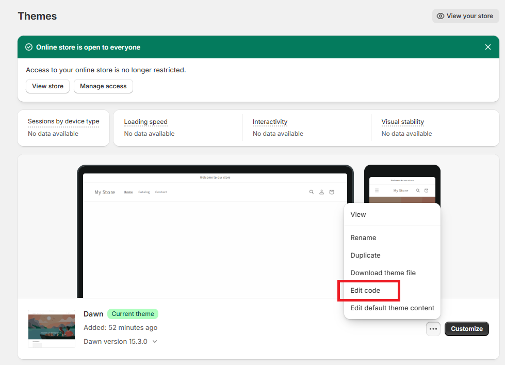Dismiss the green store open banner
The image size is (505, 365).
487,47
